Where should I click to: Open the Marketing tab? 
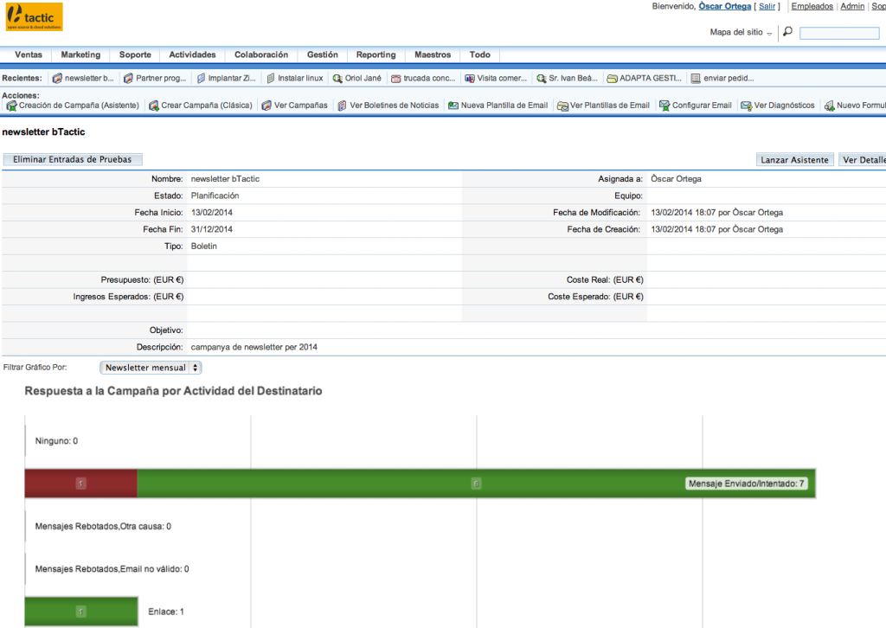pyautogui.click(x=80, y=54)
